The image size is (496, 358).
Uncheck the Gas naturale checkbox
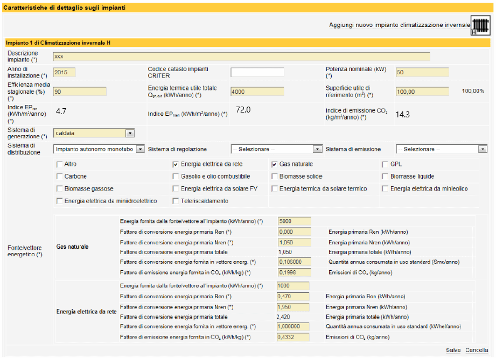[x=274, y=164]
